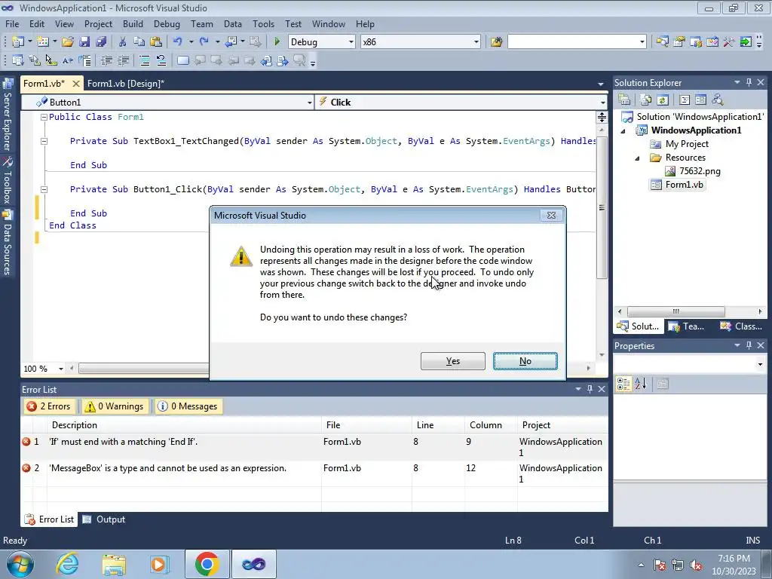Click the Windows Start button
The height and width of the screenshot is (579, 772).
pos(20,564)
